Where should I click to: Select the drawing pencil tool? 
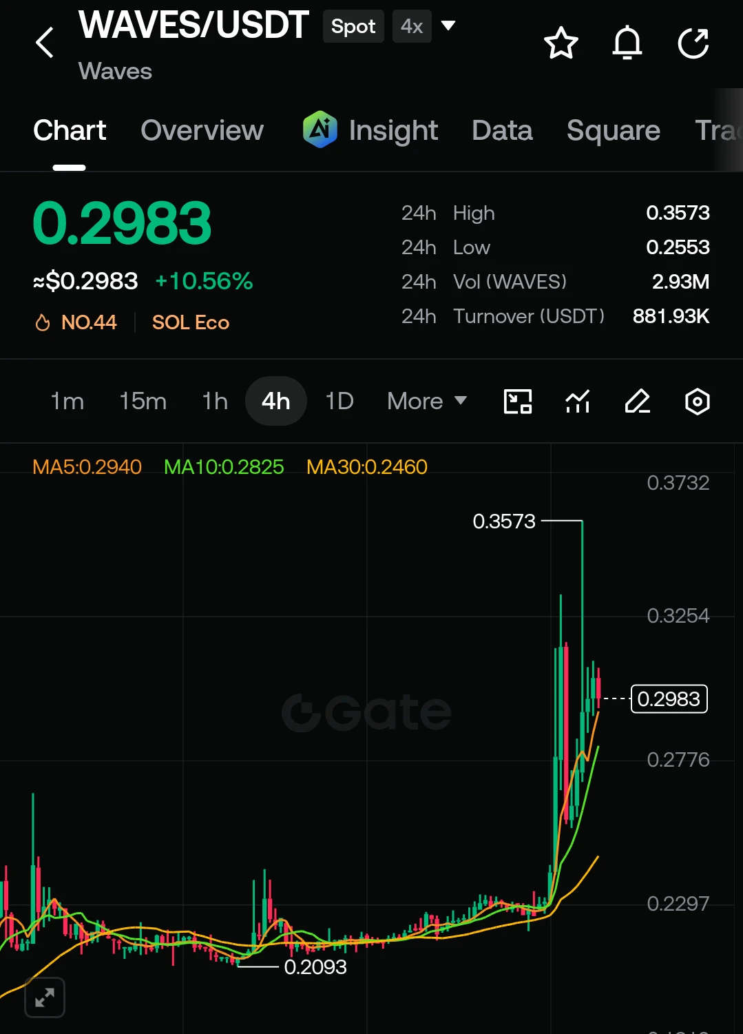click(x=638, y=401)
